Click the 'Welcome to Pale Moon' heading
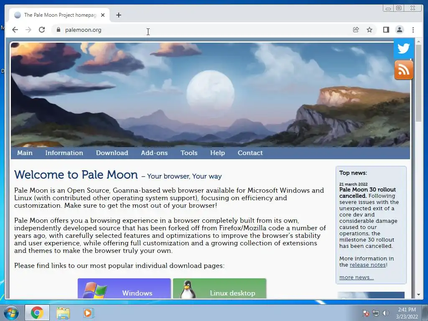The image size is (428, 321). pos(76,175)
